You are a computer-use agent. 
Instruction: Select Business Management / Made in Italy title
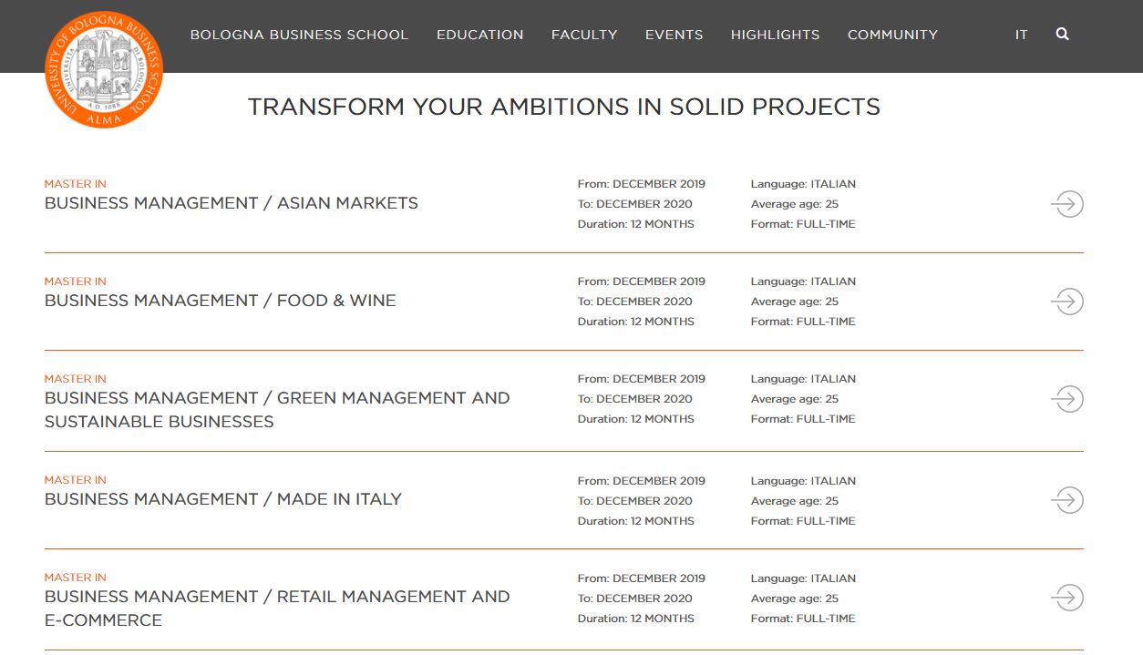223,499
